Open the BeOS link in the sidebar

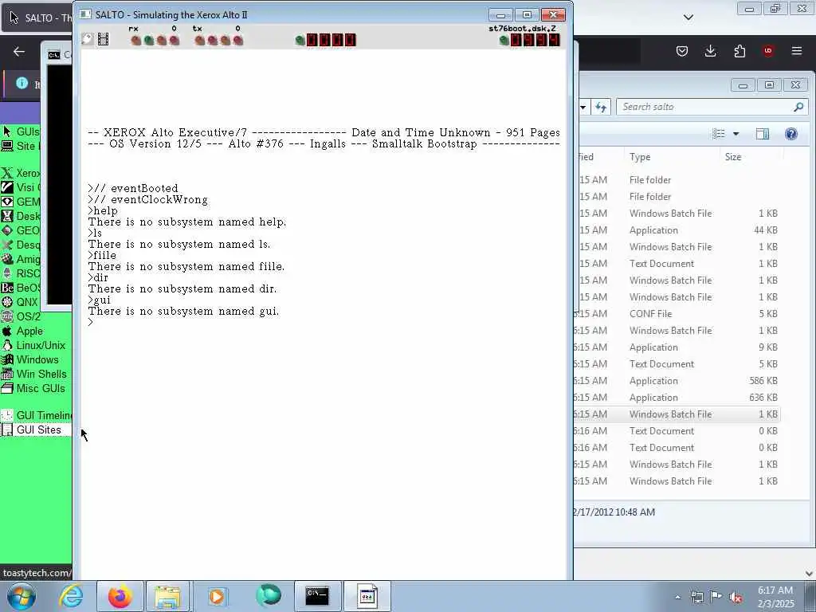coord(28,288)
